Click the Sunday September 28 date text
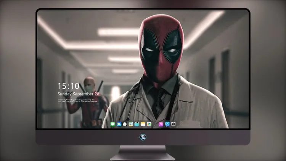Viewport: 286px width, 161px height. tap(79, 94)
